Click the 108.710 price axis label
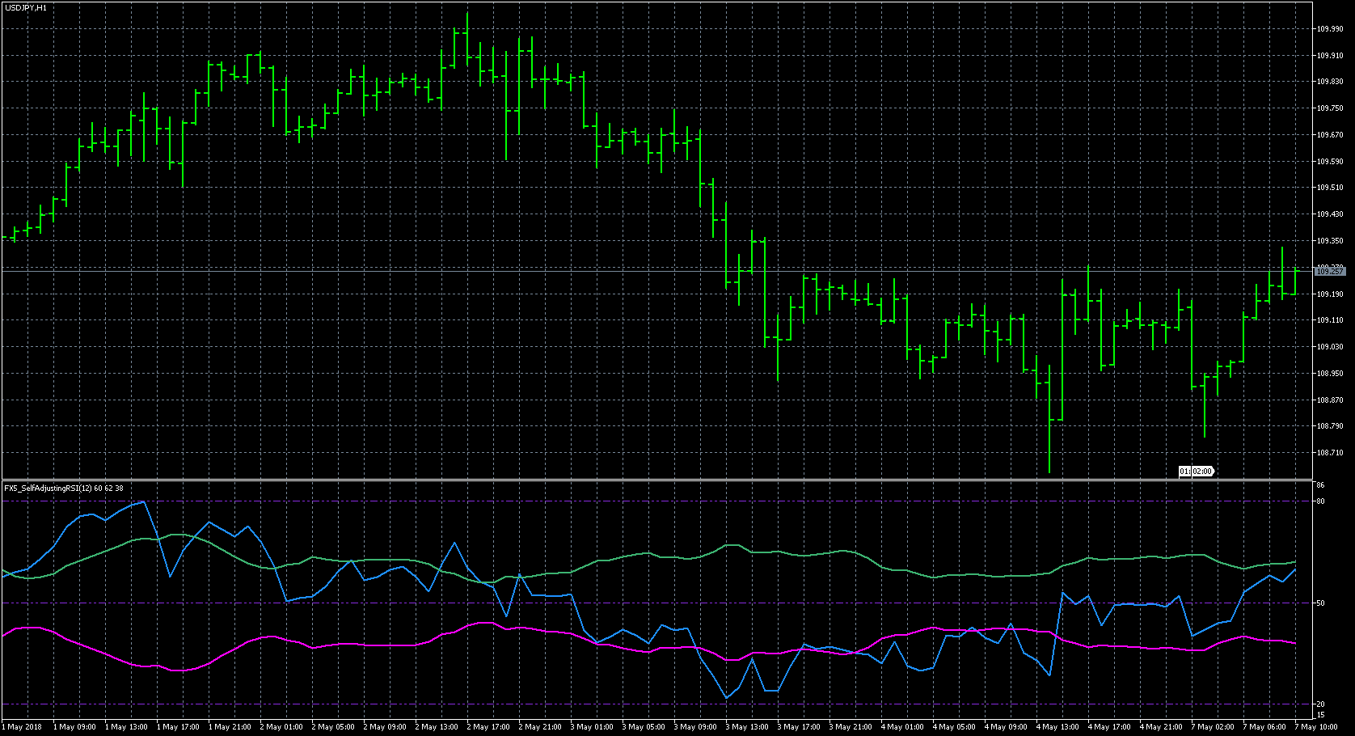Screen dimensions: 1355x736 1330,453
